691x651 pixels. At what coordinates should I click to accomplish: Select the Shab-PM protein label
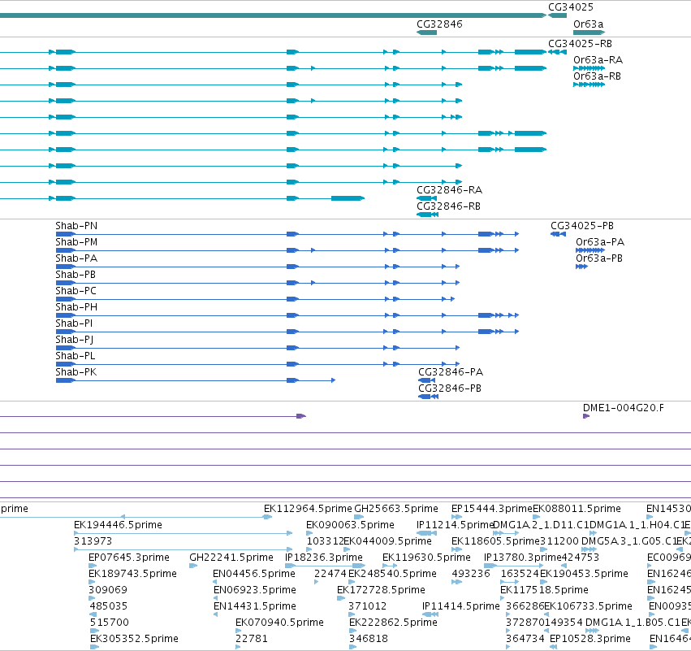coord(76,242)
